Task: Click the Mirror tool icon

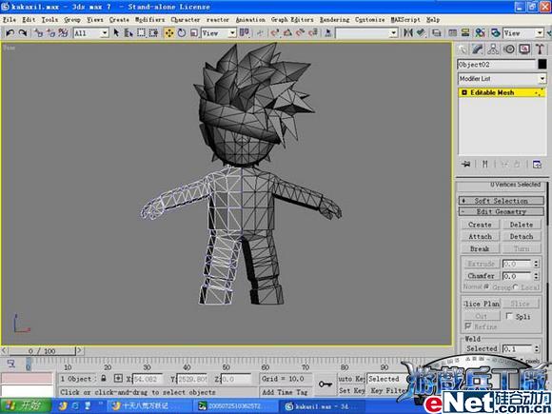Action: point(408,33)
